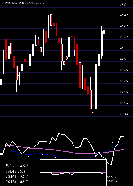
Task: Click the 50MA : 43.7 value
Action: point(16,182)
